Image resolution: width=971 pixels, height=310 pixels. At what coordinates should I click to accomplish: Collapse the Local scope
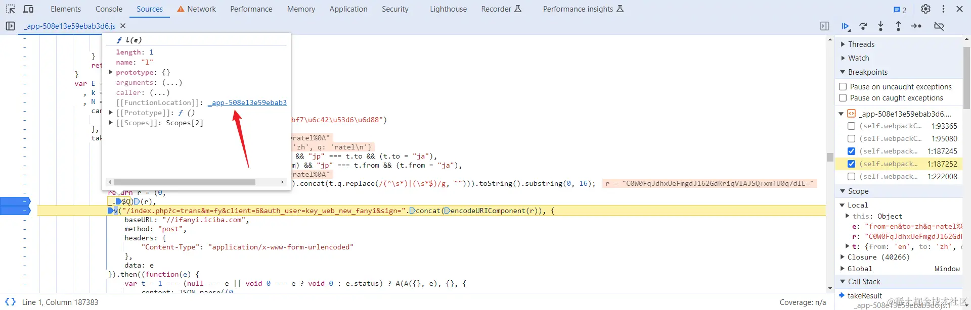point(842,205)
